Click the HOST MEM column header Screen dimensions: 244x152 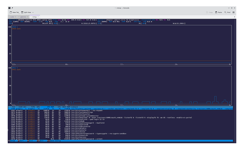click(66, 107)
